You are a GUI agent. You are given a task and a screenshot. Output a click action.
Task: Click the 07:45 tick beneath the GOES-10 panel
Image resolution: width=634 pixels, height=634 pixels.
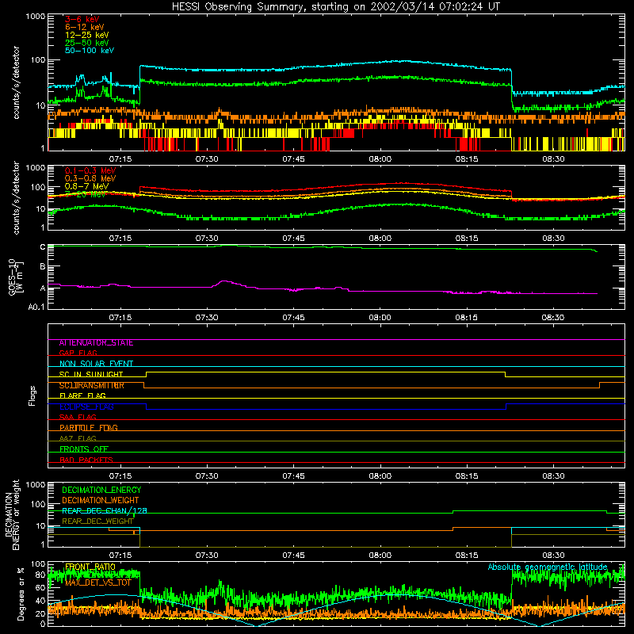point(293,318)
